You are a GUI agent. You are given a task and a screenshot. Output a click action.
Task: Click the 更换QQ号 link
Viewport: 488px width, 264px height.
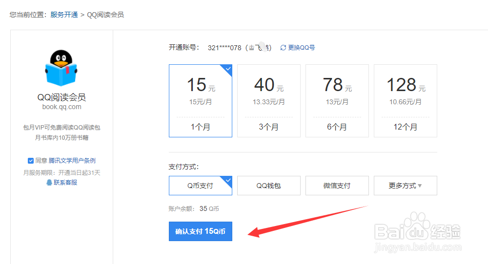[x=301, y=48]
